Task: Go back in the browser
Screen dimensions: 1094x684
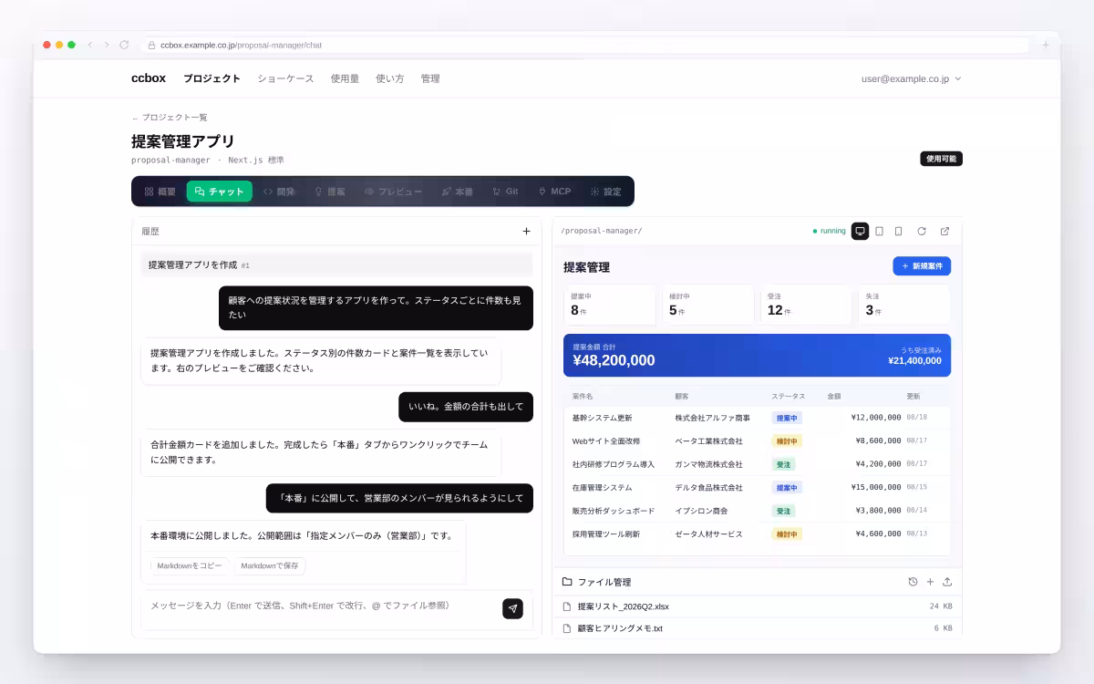Action: click(x=89, y=45)
